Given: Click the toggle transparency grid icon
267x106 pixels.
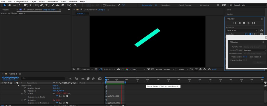Looking at the screenshot, I should (153, 69).
